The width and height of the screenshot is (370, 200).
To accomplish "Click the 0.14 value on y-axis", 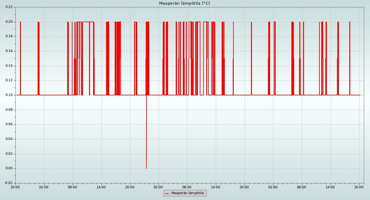I will 9,66.
